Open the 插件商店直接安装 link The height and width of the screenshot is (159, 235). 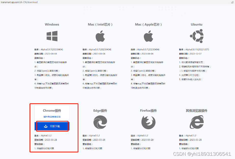click(x=52, y=117)
